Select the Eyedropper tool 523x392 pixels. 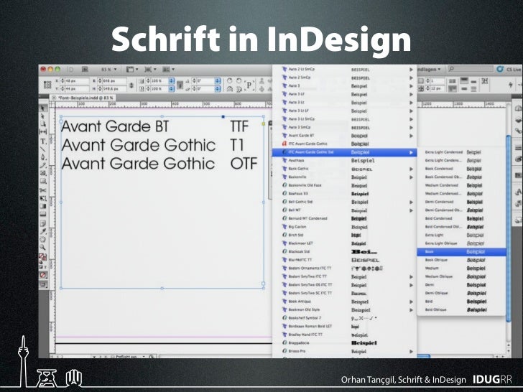[43, 231]
